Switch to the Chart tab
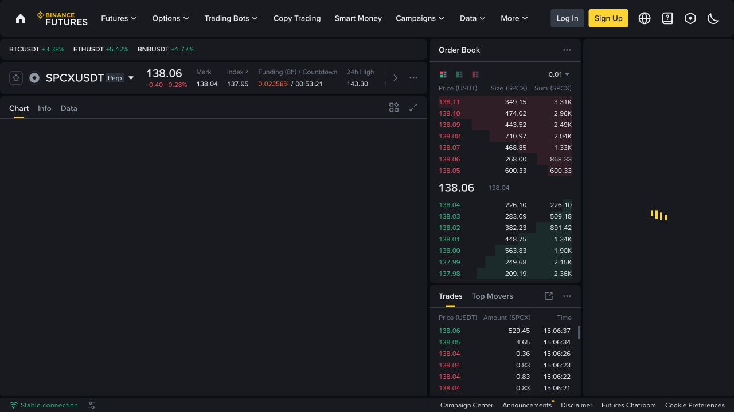This screenshot has height=412, width=734. pos(19,108)
